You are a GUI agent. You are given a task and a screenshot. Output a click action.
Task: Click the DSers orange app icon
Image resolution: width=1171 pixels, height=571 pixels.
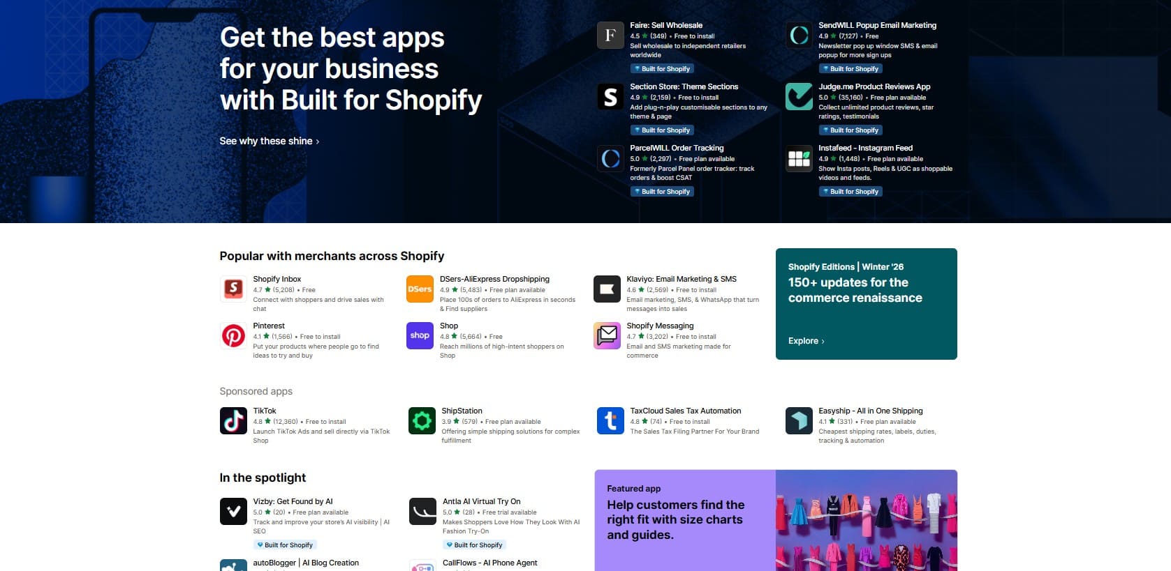[420, 289]
